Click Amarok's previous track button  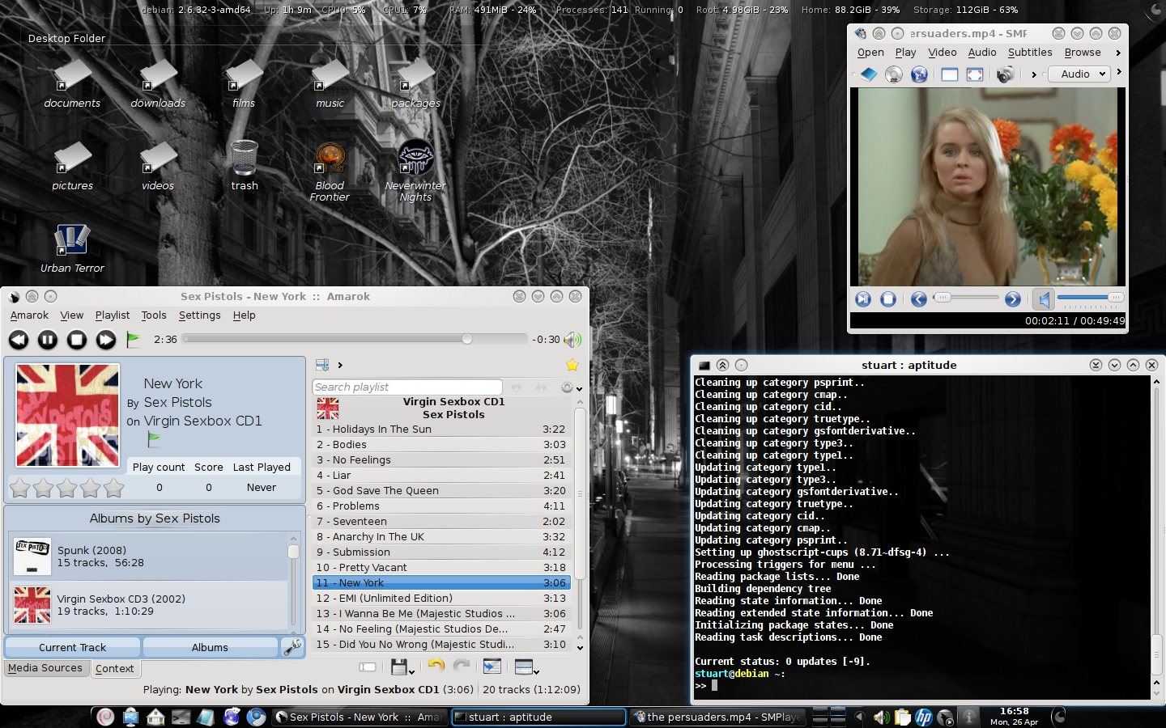[x=19, y=340]
